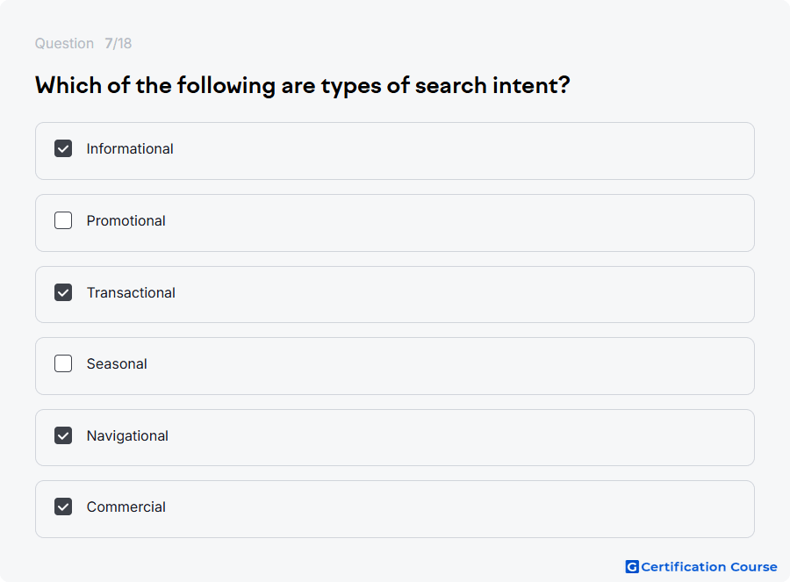Click the Navigational answer label
The height and width of the screenshot is (582, 790).
pos(127,436)
